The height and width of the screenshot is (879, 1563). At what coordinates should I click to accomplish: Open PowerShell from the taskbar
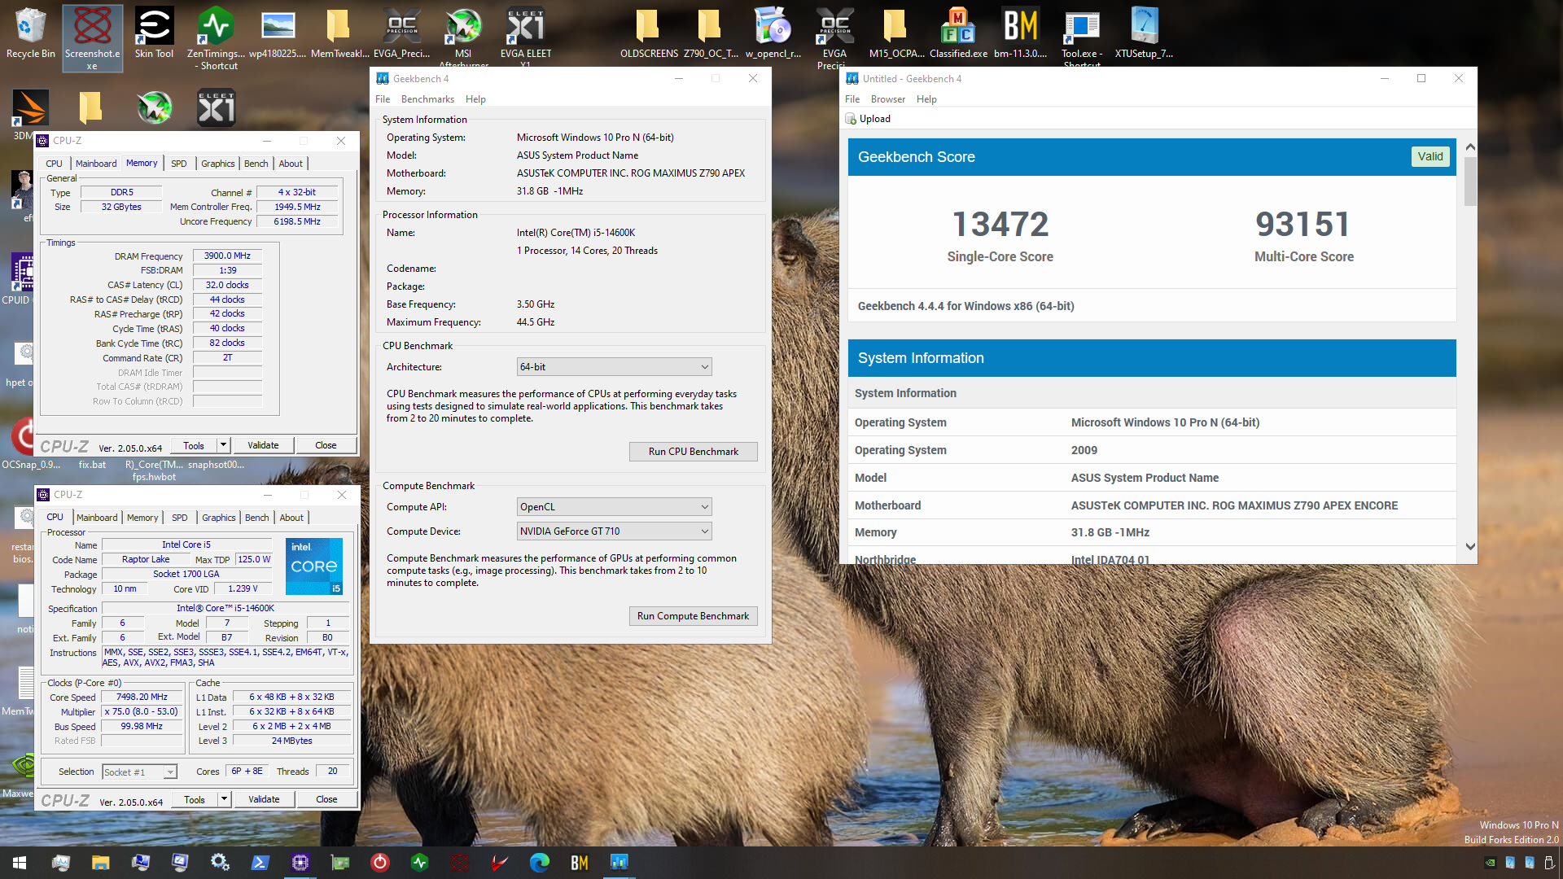coord(260,863)
